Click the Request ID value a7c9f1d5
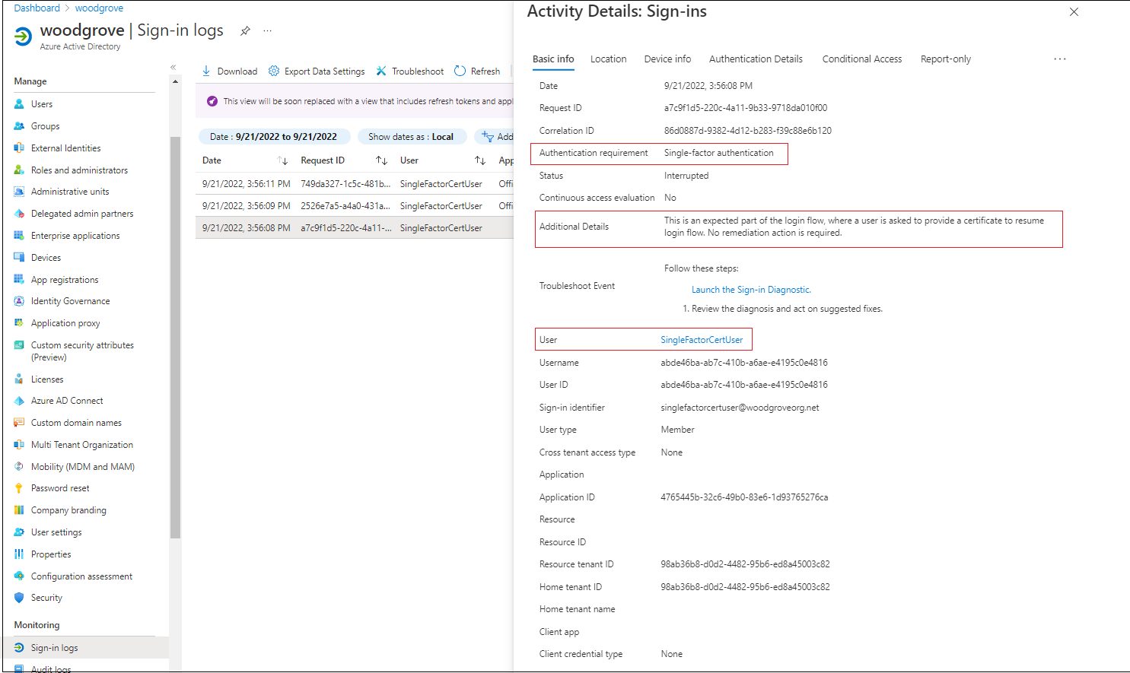 pos(746,108)
